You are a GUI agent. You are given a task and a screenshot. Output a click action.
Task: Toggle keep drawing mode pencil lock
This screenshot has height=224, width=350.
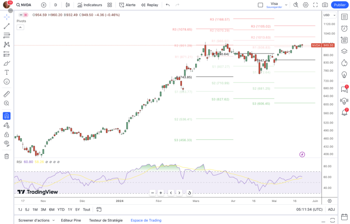[7, 125]
